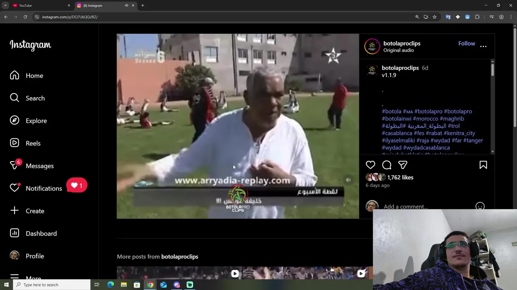
Task: Open the #maghrib hashtag
Action: point(452,118)
